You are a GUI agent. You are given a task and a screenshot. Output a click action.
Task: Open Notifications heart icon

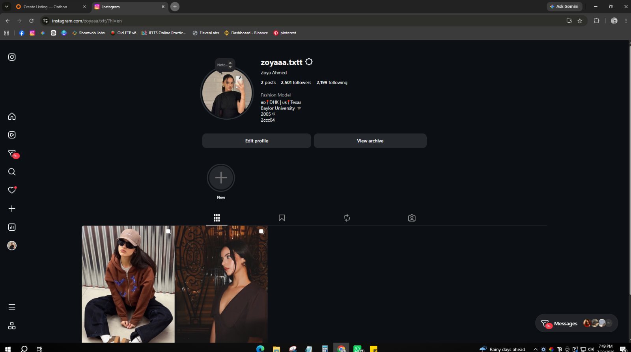pyautogui.click(x=12, y=190)
